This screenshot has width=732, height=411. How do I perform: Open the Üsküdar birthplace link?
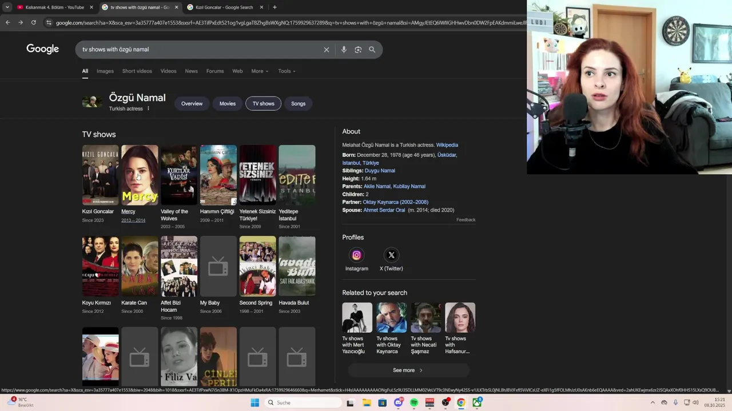[x=447, y=155]
